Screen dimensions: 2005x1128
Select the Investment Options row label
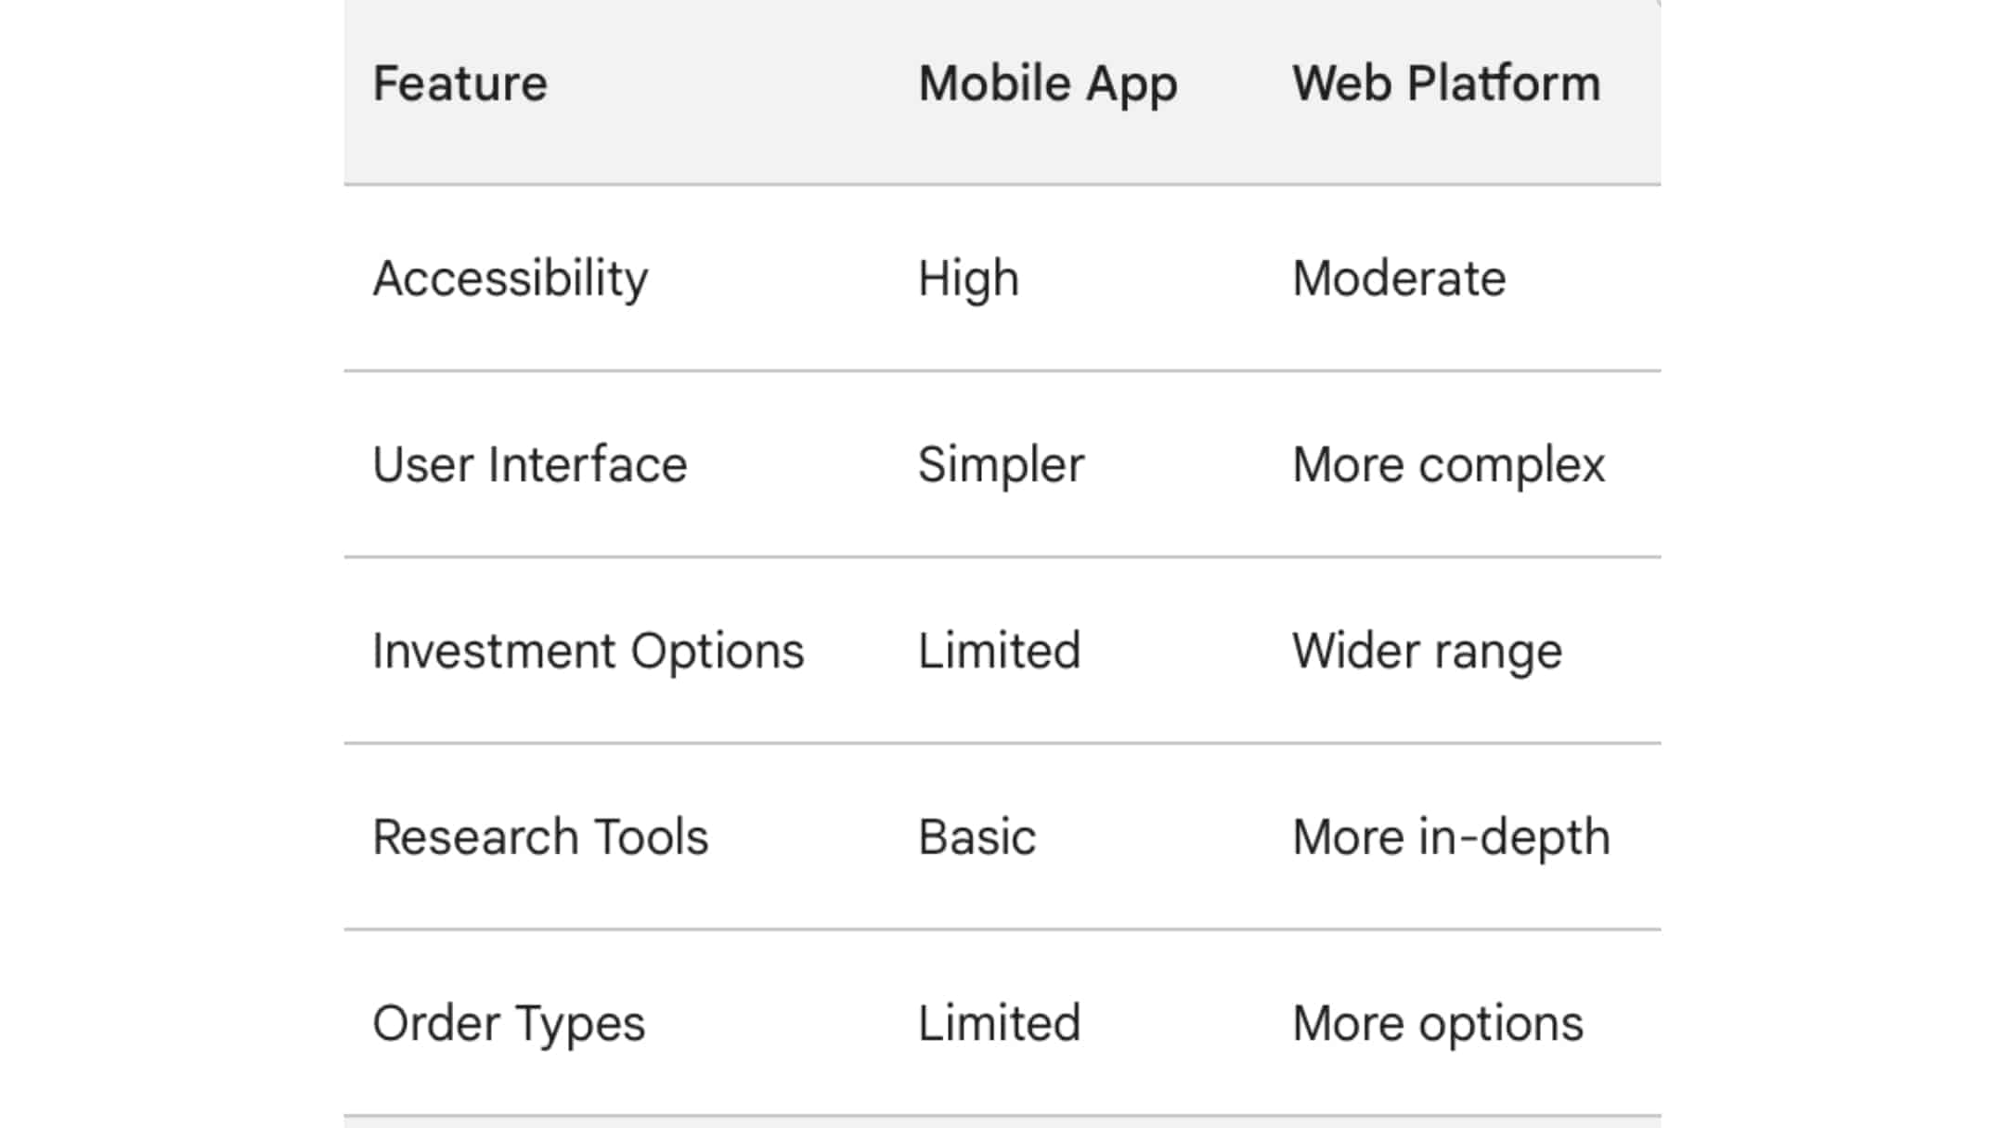588,652
